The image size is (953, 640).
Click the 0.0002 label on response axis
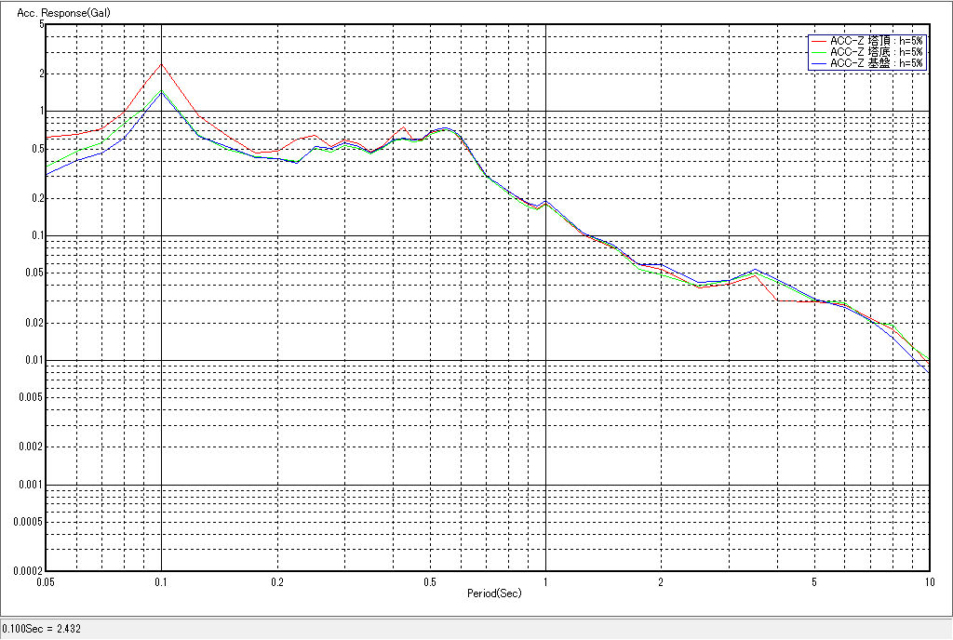(27, 570)
